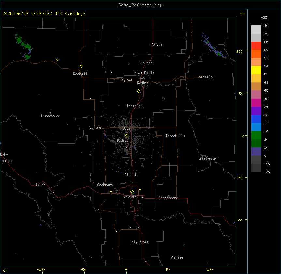This screenshot has height=274, width=281.
Task: Click the blue 36-33 dBZ legend swatch
Action: tap(256, 119)
